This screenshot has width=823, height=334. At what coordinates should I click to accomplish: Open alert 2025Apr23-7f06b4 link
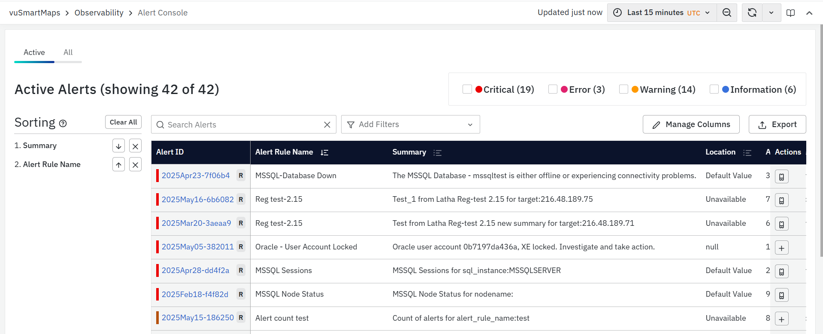click(196, 176)
